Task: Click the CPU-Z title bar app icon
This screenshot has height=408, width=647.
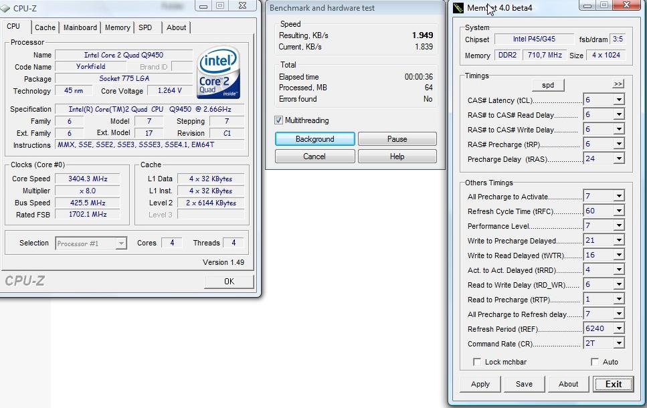Action: [x=5, y=8]
